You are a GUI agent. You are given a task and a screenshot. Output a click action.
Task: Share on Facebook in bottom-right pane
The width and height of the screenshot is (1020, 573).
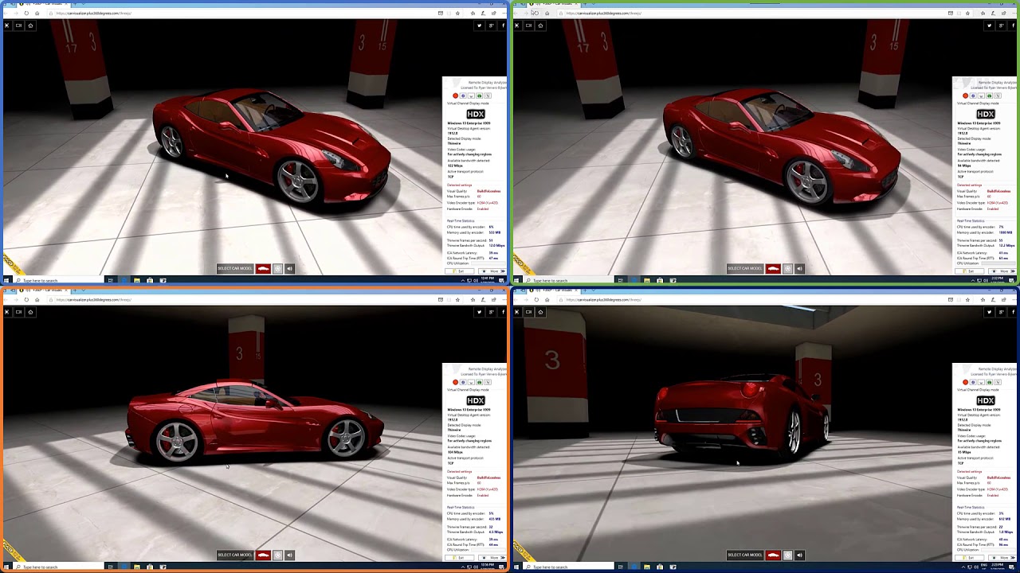[x=1013, y=312]
